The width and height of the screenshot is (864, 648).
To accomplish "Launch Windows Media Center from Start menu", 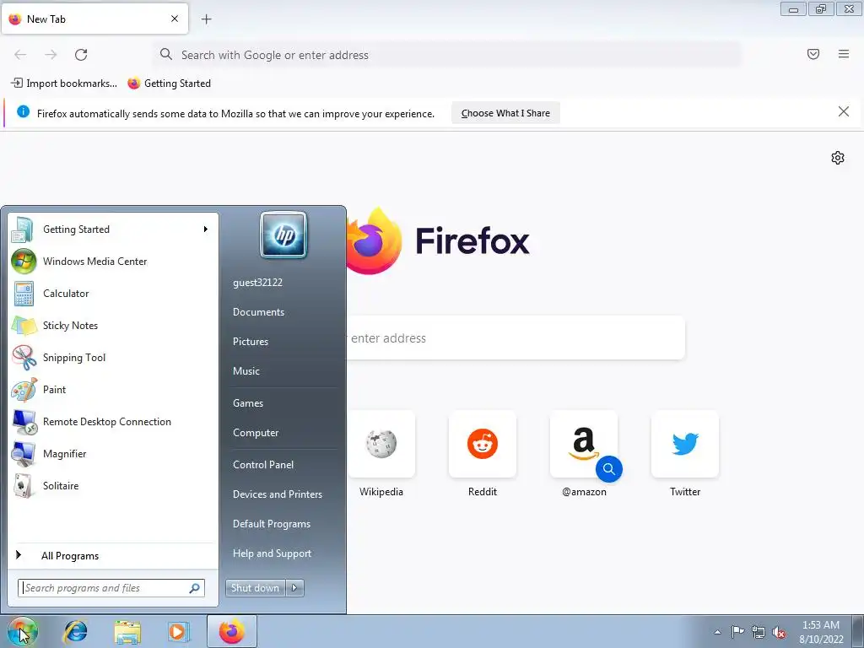I will (113, 262).
